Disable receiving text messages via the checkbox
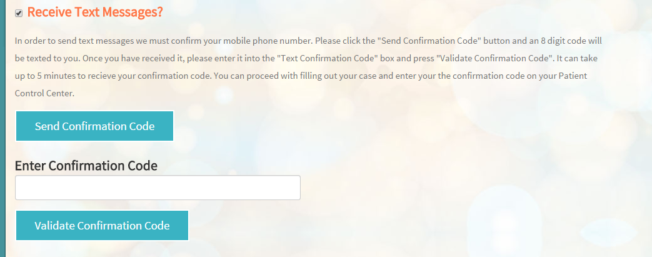Viewport: 652px width, 257px height. (x=19, y=13)
